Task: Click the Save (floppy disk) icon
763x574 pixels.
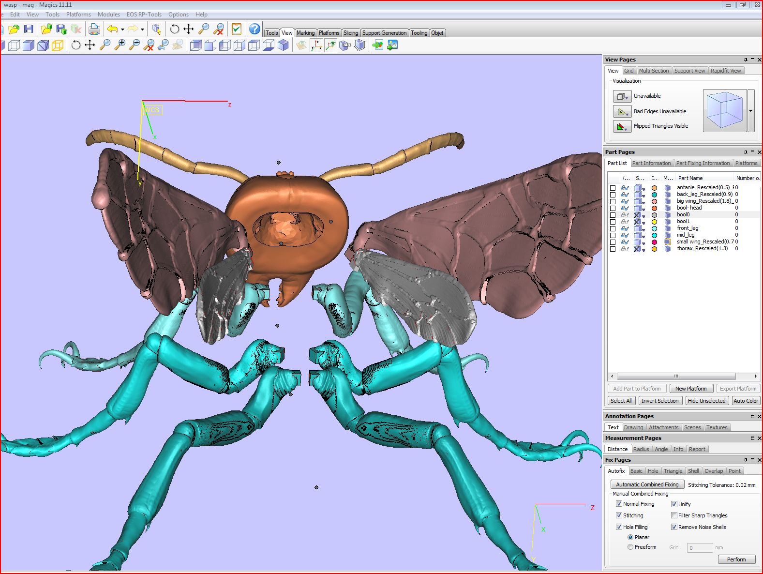Action: point(29,29)
